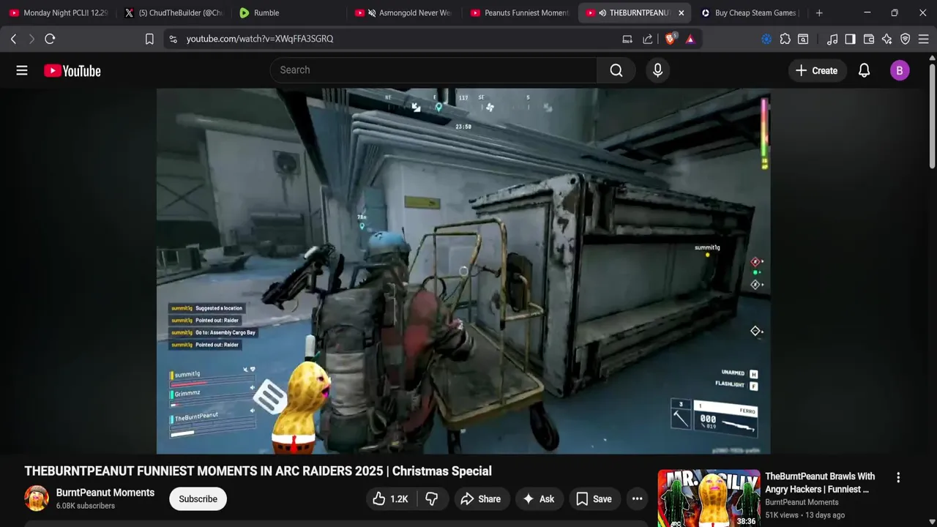Open the blue swirl extension icon

[x=766, y=39]
